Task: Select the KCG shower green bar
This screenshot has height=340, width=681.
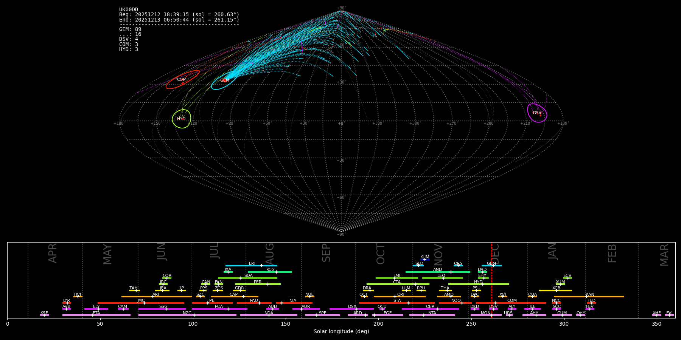Action: point(270,272)
